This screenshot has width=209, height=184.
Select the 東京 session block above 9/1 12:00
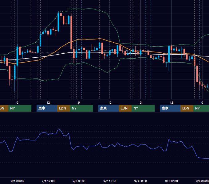(x=47, y=108)
